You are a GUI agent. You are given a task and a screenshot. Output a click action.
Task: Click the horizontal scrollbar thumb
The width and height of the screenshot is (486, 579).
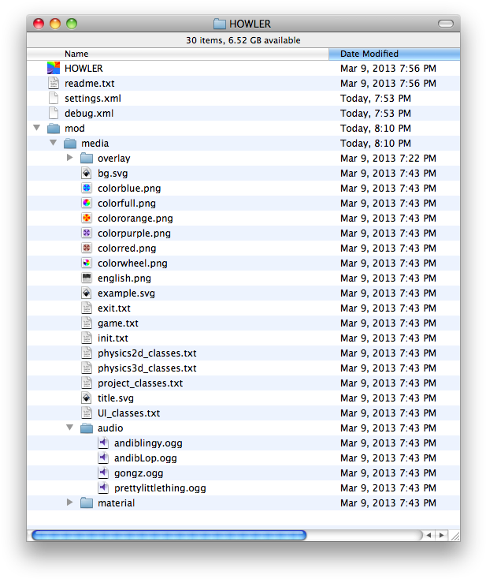[169, 535]
